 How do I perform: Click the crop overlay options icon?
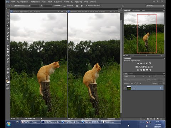(x=77, y=6)
